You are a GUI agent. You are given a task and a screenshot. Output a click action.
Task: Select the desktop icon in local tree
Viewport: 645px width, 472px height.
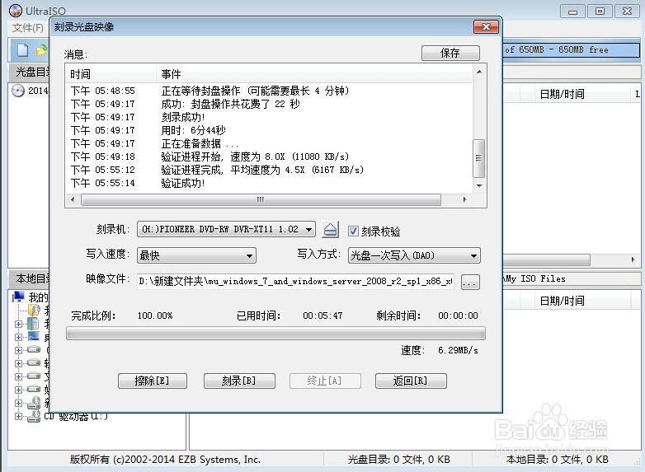pyautogui.click(x=34, y=337)
